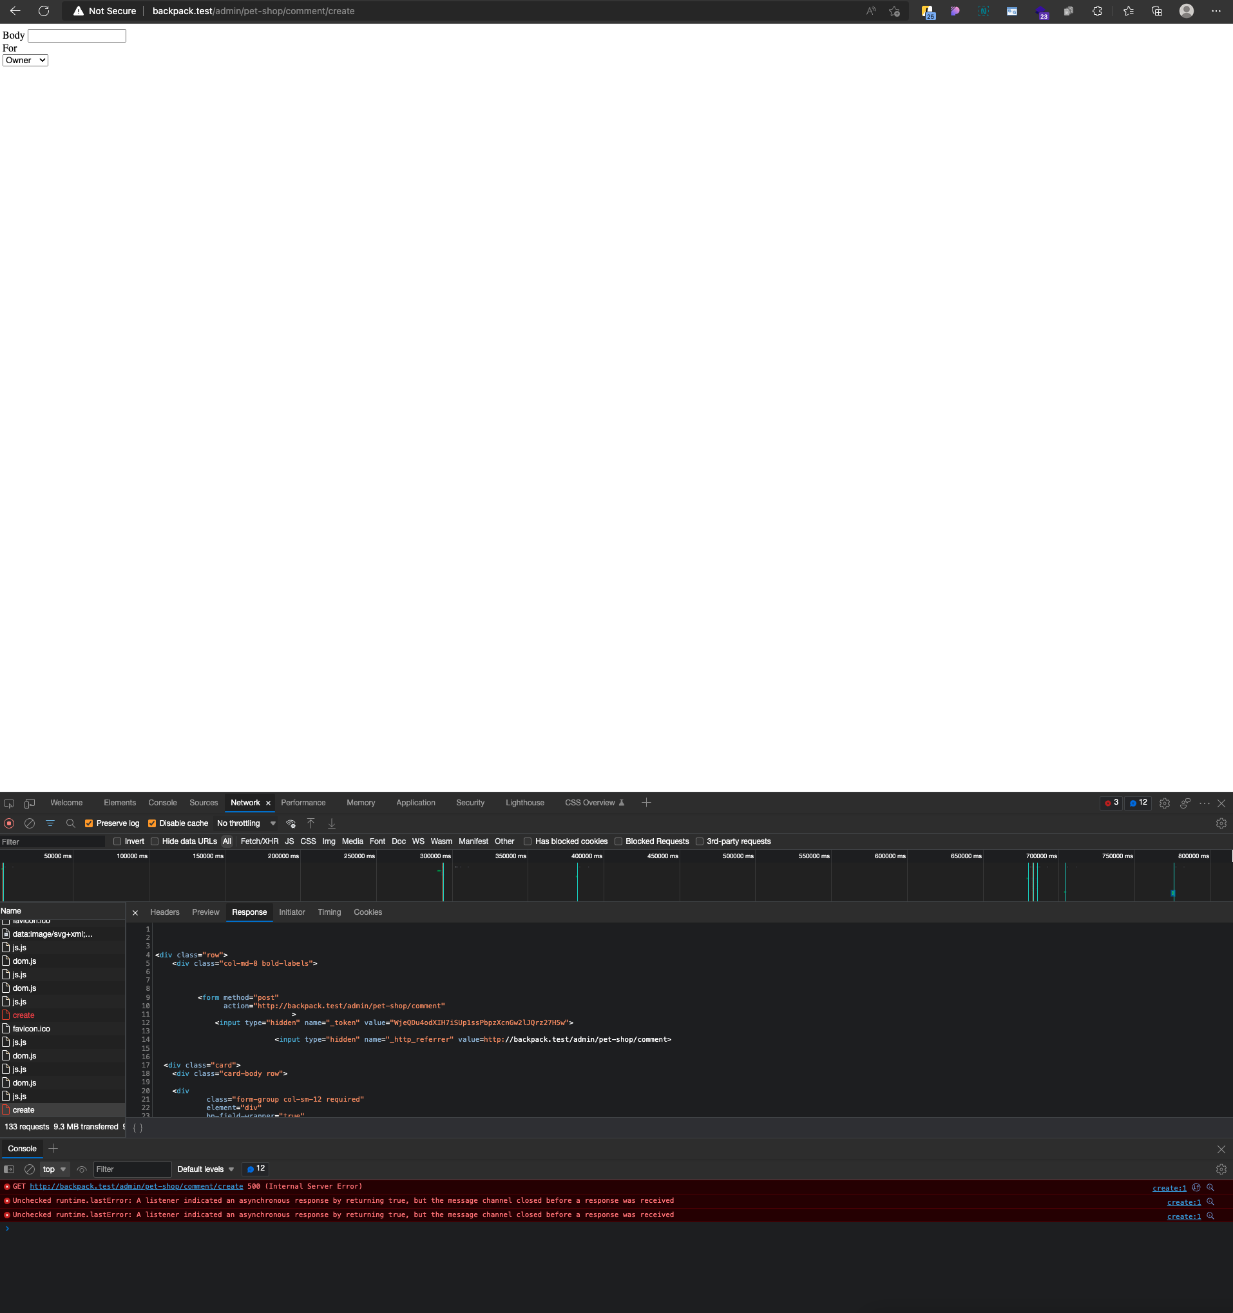1233x1313 pixels.
Task: Clear the network log
Action: click(x=30, y=823)
